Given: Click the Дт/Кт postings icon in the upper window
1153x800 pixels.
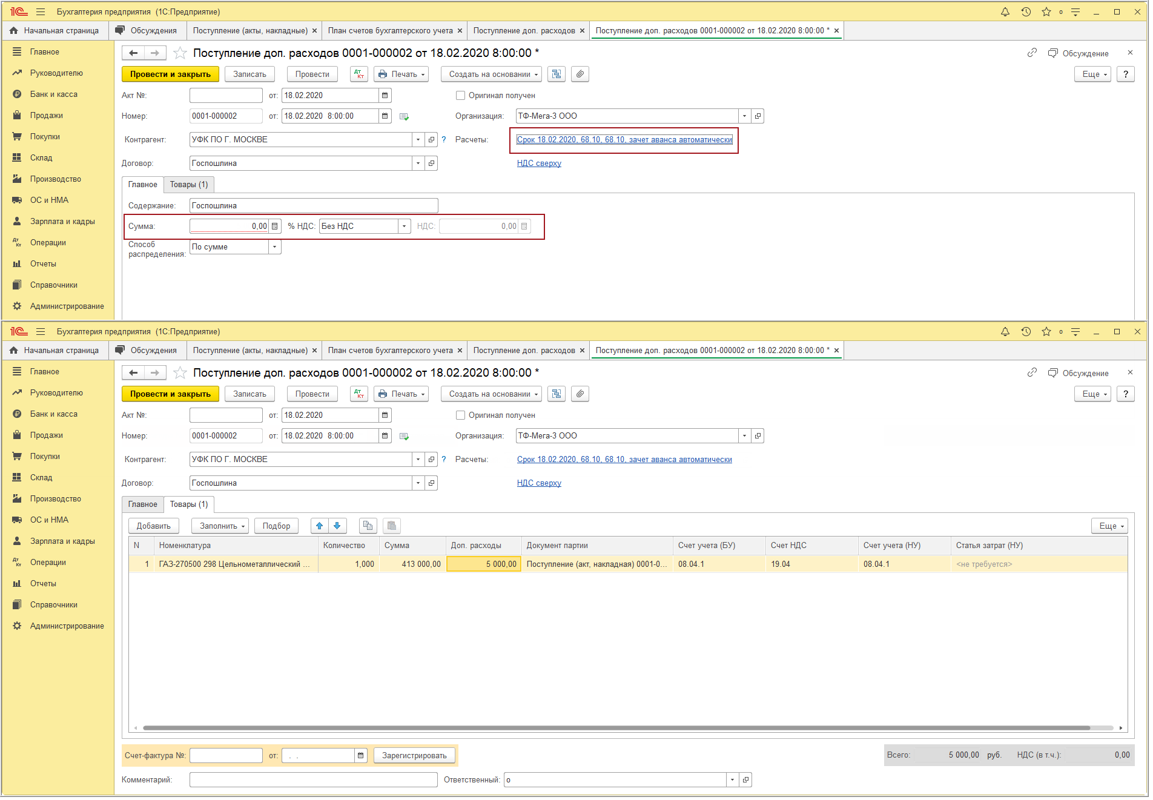Looking at the screenshot, I should (359, 74).
